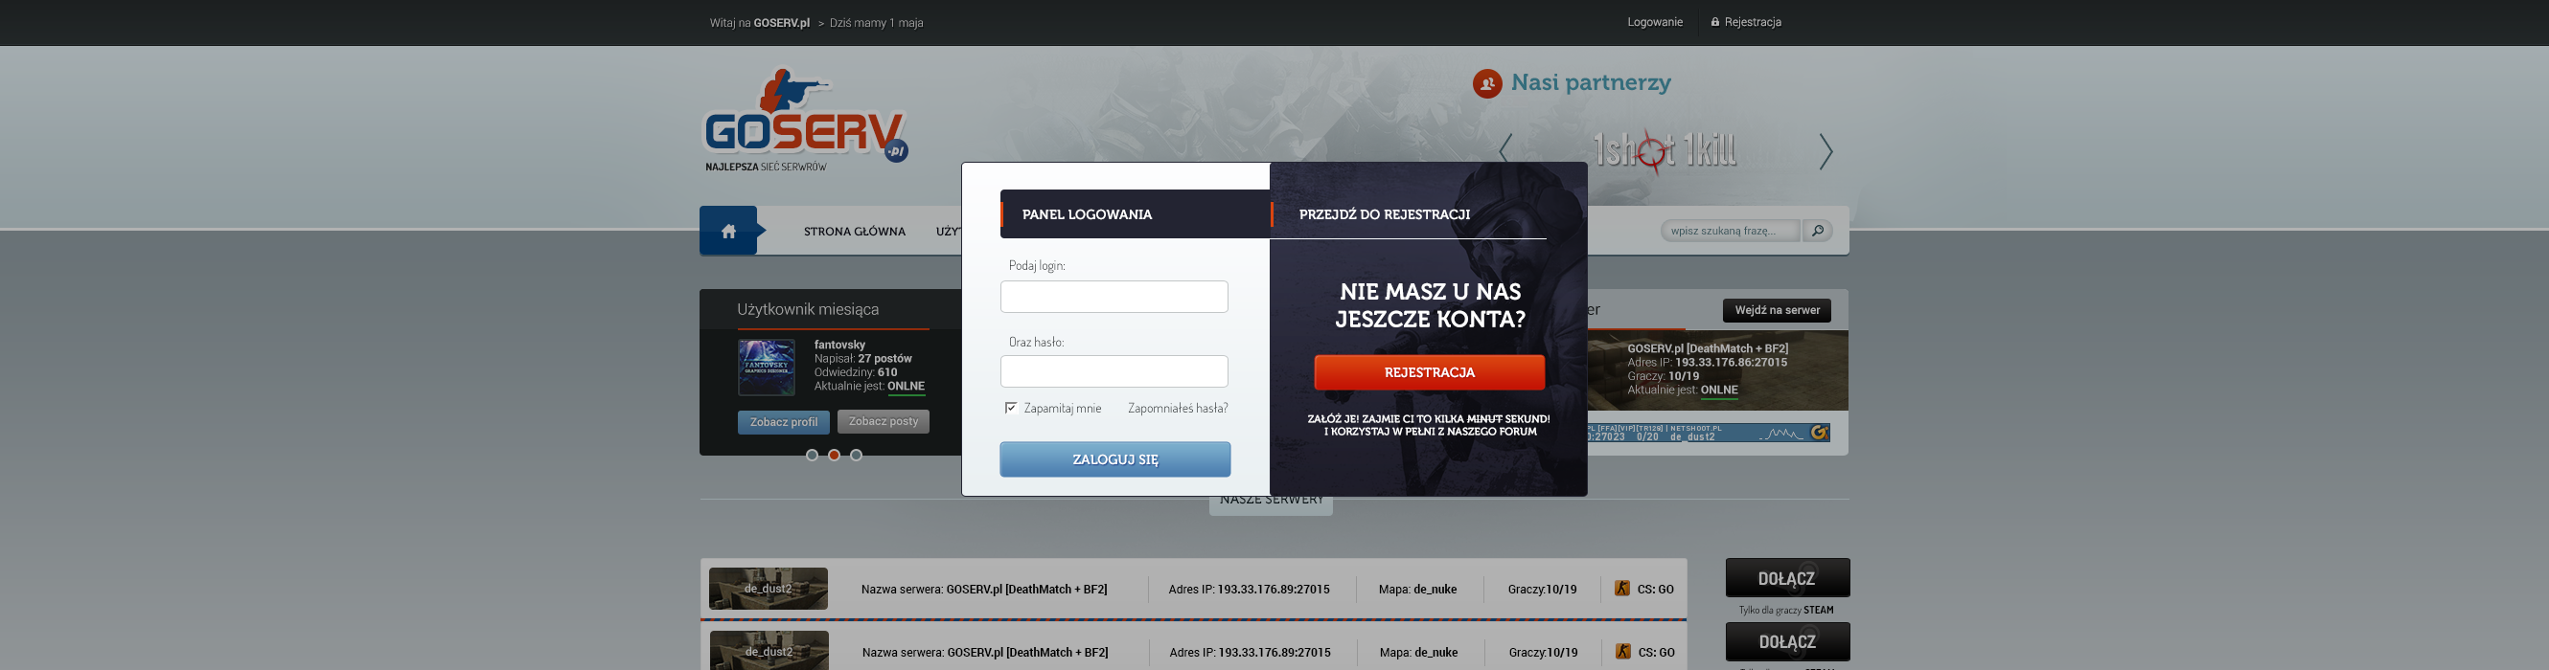2549x670 pixels.
Task: Click the red REJESTRACJA button
Action: 1429,372
